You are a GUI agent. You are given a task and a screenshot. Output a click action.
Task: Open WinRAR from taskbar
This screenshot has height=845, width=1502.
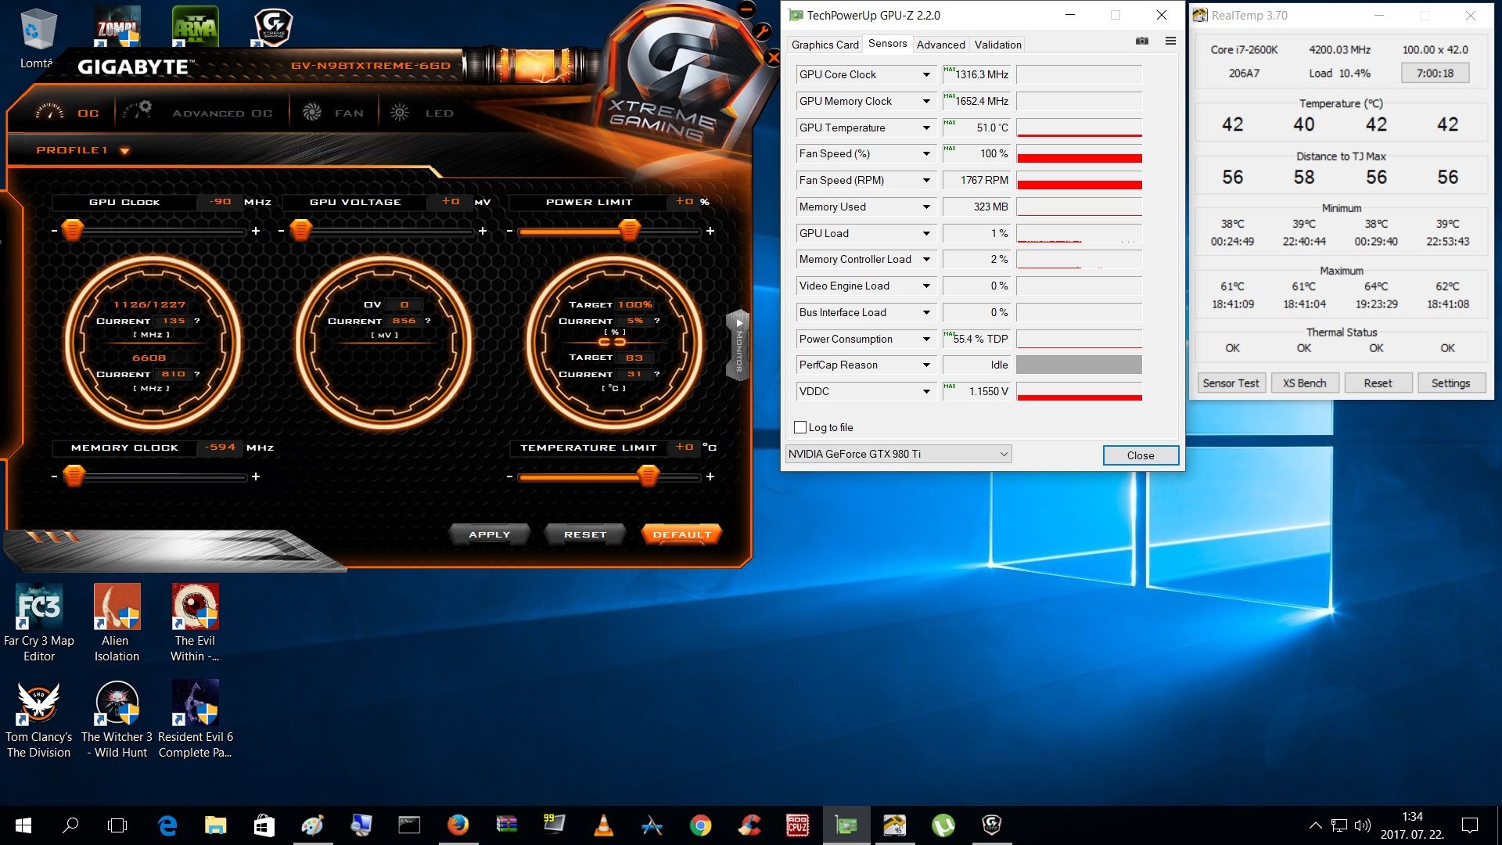(506, 825)
